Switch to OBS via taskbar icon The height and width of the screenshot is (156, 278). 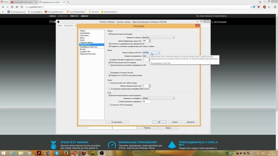[102, 153]
